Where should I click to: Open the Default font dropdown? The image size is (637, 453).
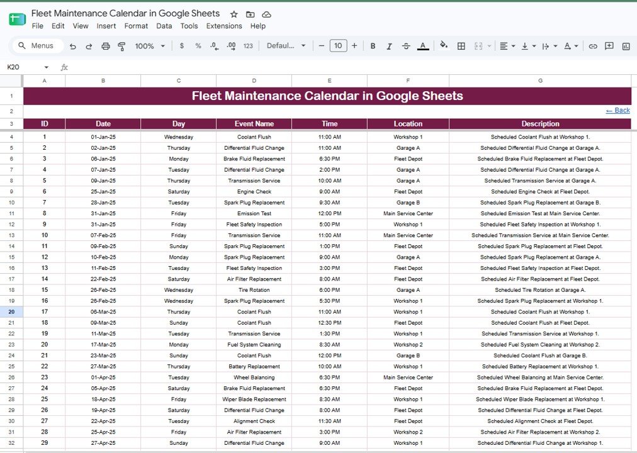[286, 46]
